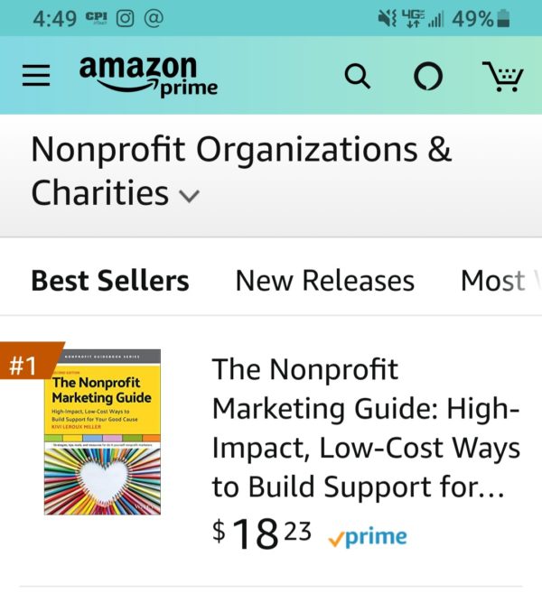This screenshot has width=542, height=603.
Task: Tap the Amazon Prime logo
Action: pyautogui.click(x=148, y=76)
